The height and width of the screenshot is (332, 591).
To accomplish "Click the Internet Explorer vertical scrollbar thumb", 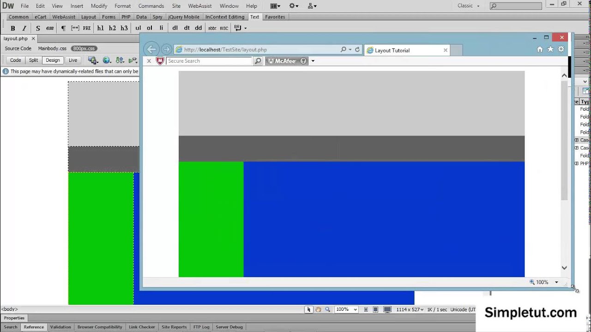I will 564,140.
